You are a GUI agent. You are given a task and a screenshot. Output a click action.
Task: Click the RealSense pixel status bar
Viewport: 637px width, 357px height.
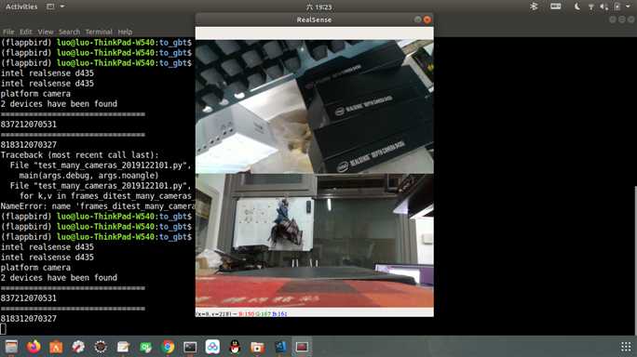click(315, 313)
